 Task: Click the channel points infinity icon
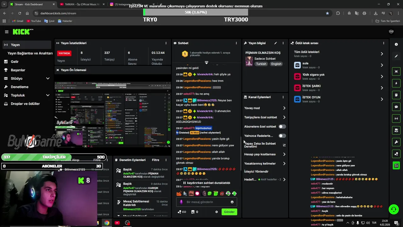182,212
